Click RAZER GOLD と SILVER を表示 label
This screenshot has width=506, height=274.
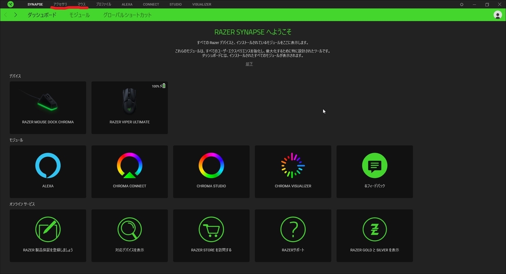[374, 250]
